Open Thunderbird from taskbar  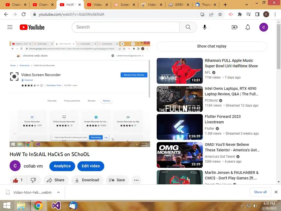[73, 206]
